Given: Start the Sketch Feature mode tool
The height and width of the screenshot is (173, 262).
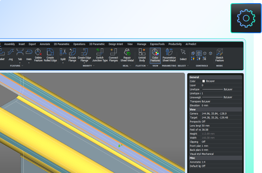Looking at the screenshot, I should pyautogui.click(x=219, y=55).
